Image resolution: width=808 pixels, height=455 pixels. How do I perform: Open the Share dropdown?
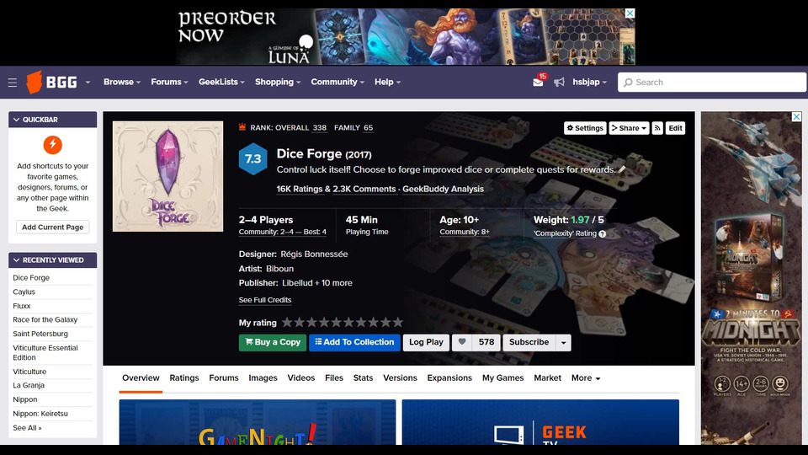pyautogui.click(x=629, y=128)
